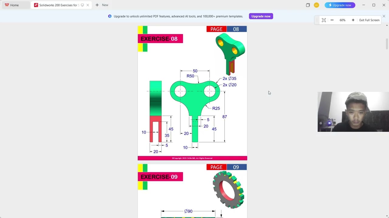This screenshot has width=389, height=218.
Task: Close the Solidworks 200 Exercises tab
Action: pos(88,5)
